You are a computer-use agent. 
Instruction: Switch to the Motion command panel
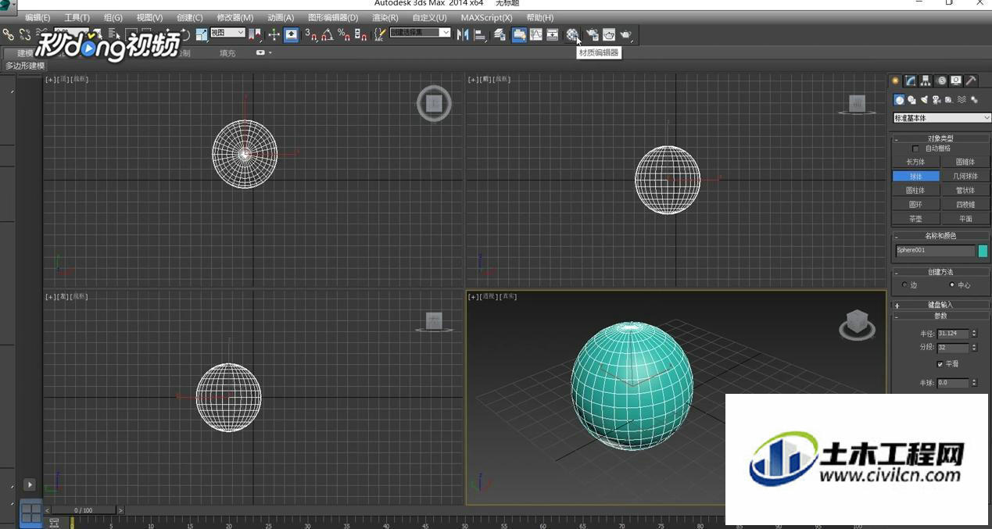[941, 80]
